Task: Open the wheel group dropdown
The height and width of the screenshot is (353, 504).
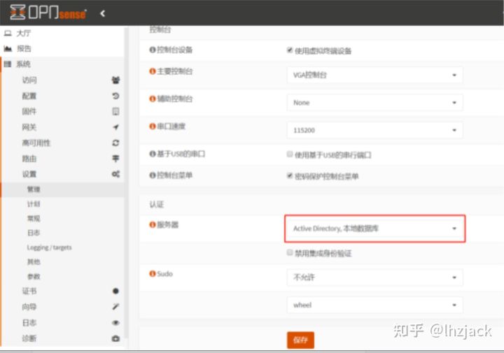Action: pyautogui.click(x=374, y=305)
